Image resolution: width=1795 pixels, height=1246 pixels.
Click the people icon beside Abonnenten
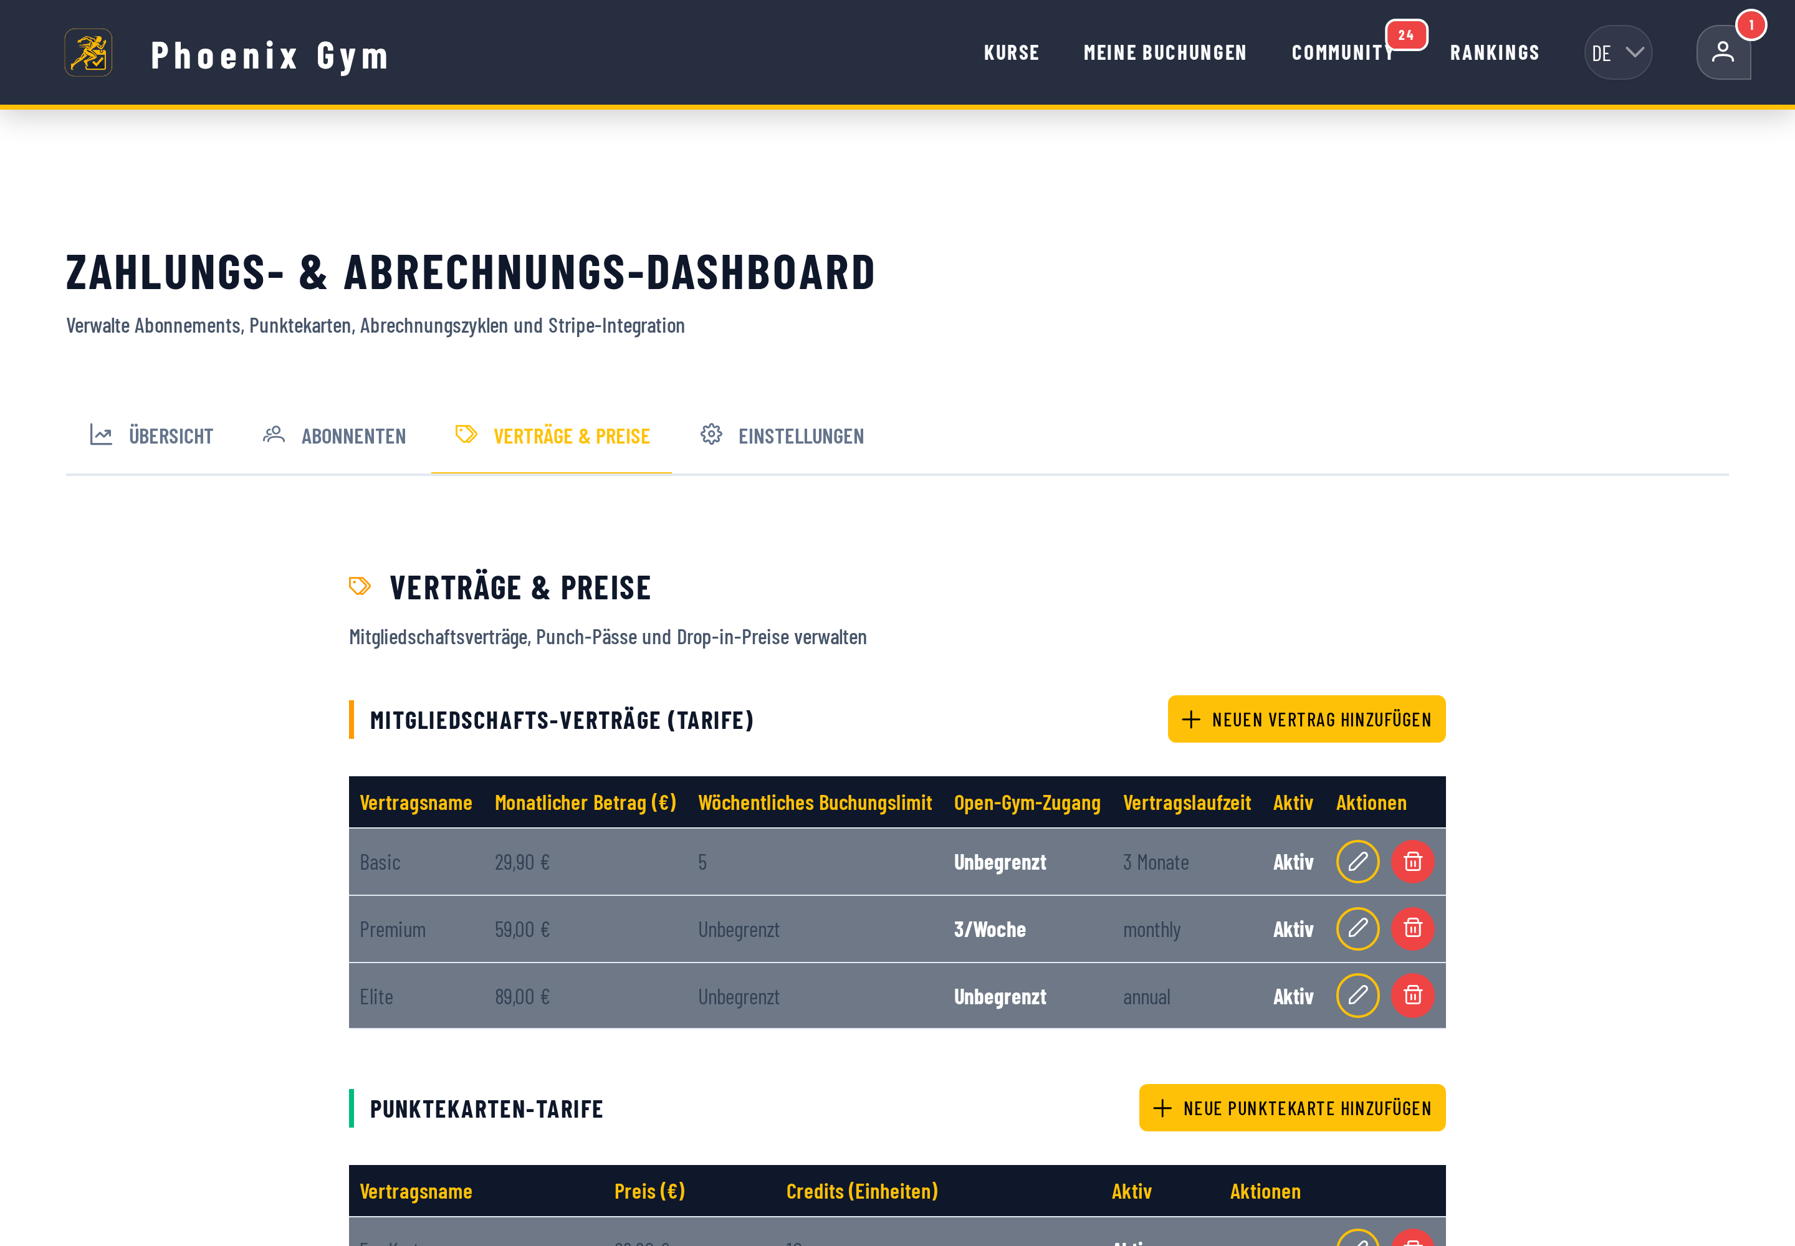(x=274, y=435)
